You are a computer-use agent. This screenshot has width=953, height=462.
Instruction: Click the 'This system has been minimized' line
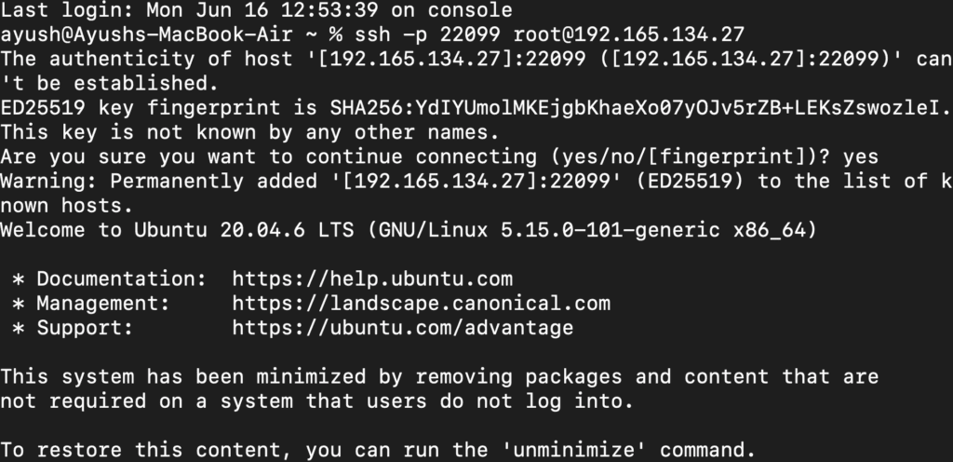tap(439, 376)
